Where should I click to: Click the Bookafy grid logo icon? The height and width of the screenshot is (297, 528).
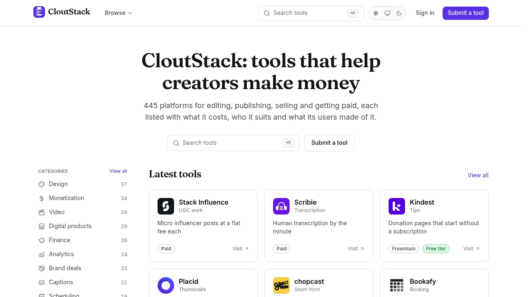tap(397, 285)
